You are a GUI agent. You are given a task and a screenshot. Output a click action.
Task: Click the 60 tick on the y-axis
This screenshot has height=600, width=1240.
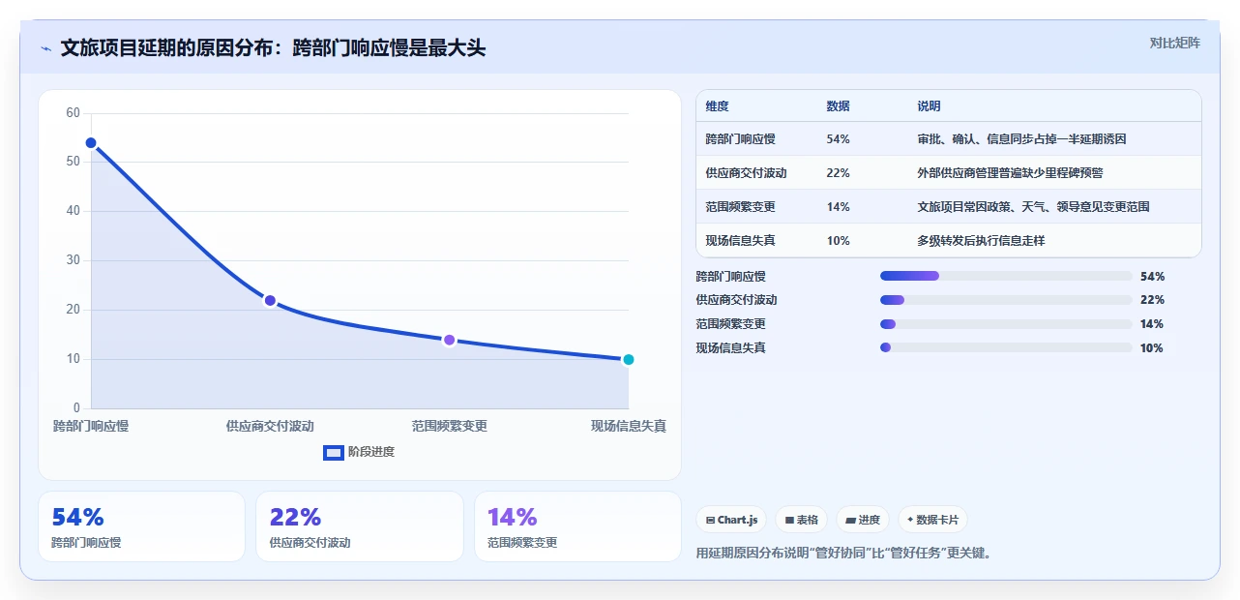tap(73, 113)
